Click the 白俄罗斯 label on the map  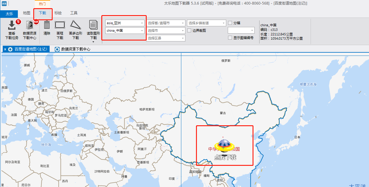(67, 91)
